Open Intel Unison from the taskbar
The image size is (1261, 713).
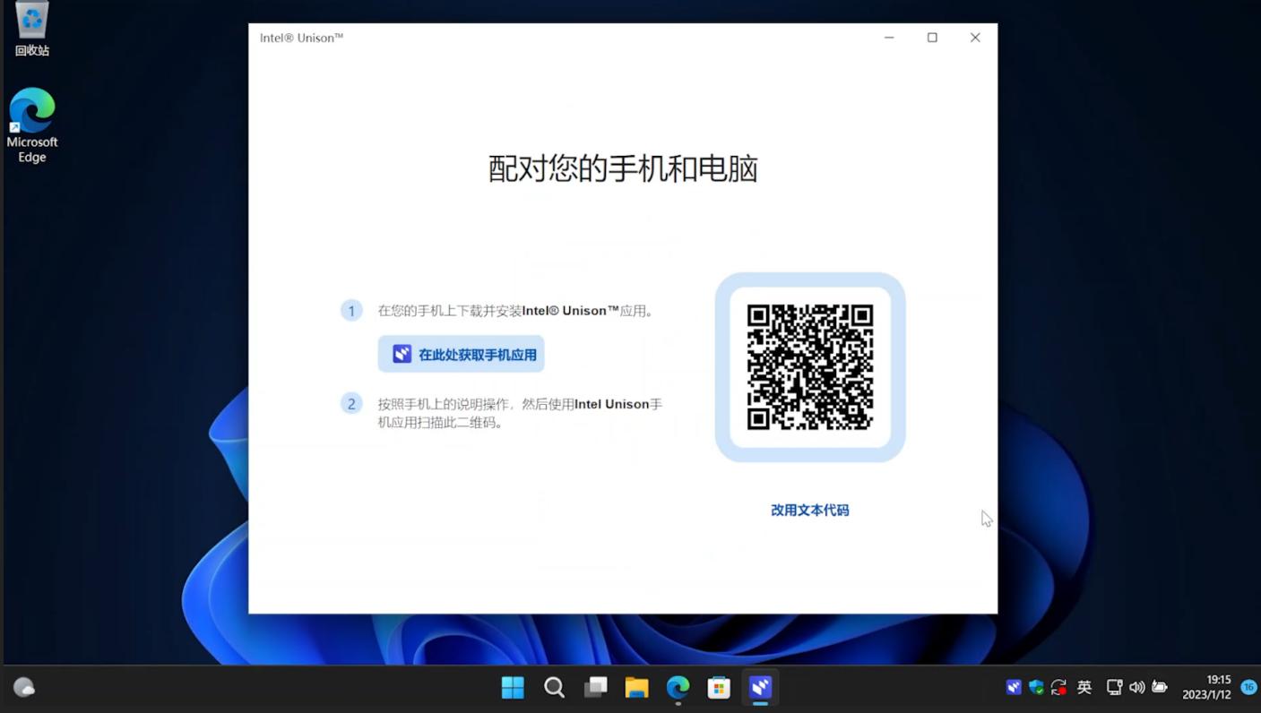coord(760,687)
